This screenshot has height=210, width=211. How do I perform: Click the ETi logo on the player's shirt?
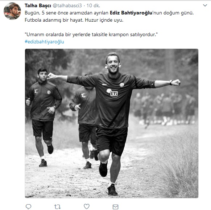coord(112,93)
